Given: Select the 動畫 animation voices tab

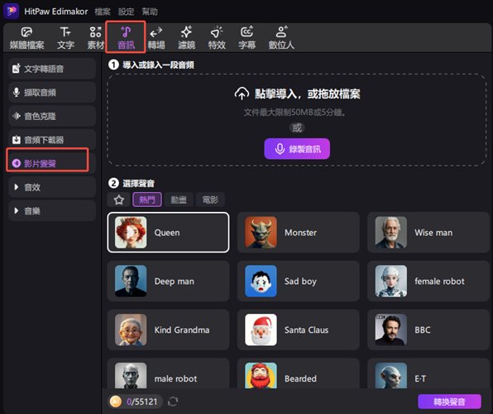Looking at the screenshot, I should pos(179,200).
